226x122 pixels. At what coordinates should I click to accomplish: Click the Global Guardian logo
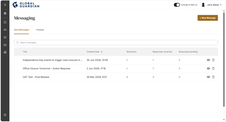click(26, 5)
